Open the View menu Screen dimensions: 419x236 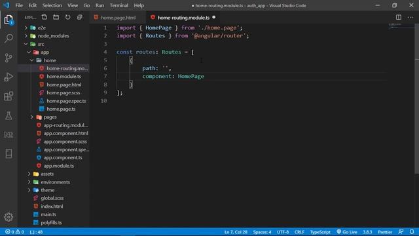coord(73,5)
